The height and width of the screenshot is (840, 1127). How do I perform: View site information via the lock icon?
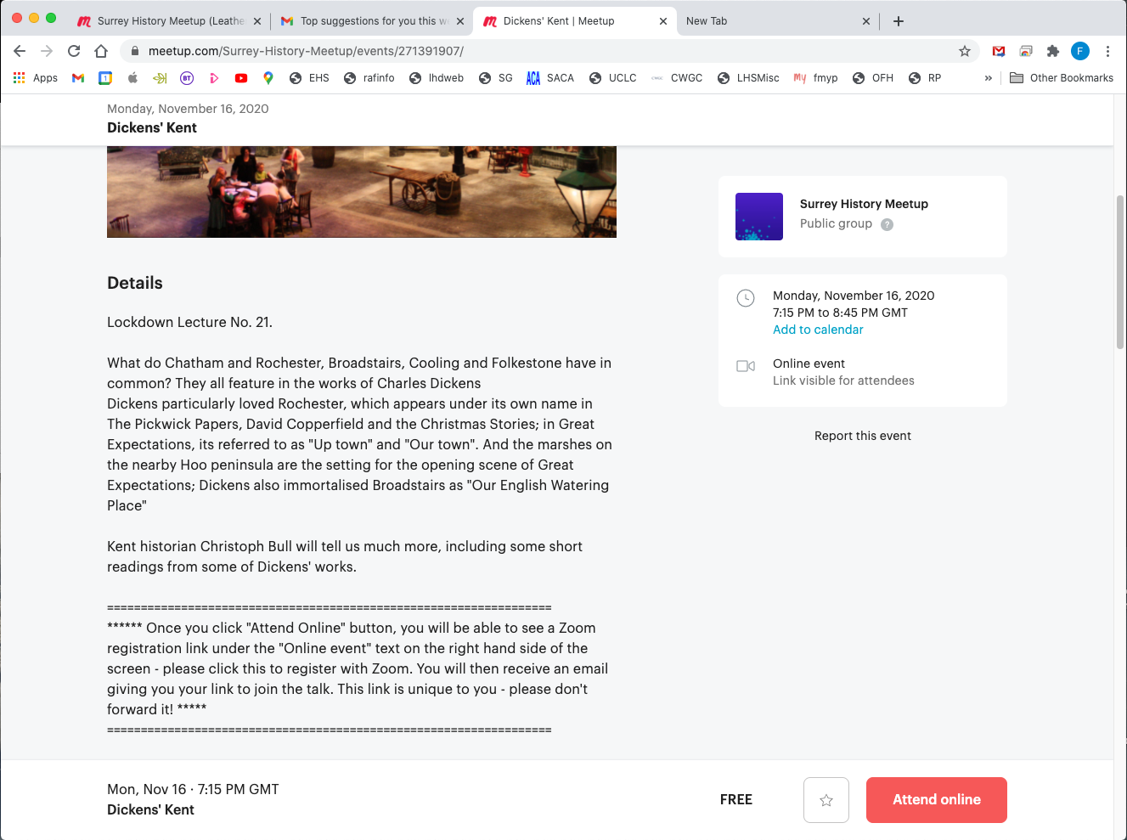pos(134,51)
